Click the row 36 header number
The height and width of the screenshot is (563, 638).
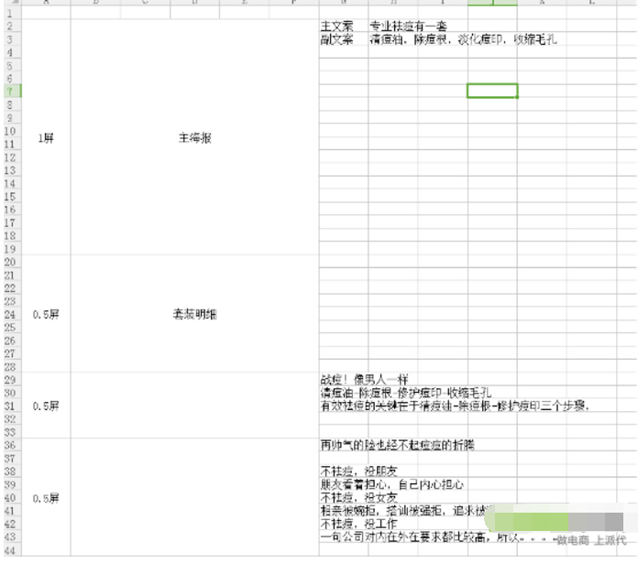coord(9,445)
